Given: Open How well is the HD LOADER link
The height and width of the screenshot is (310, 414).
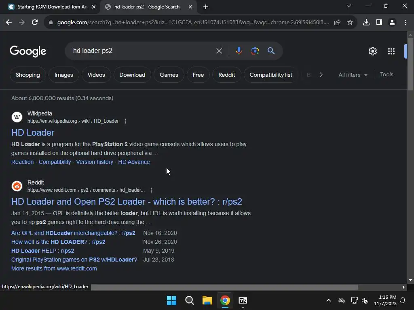Looking at the screenshot, I should point(58,242).
